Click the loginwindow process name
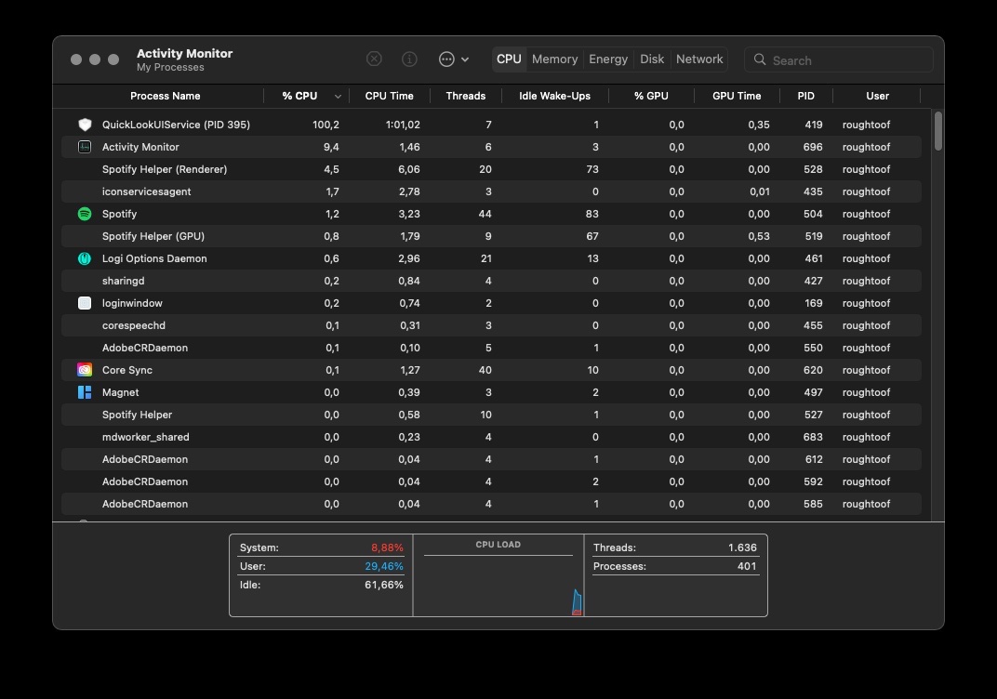 pyautogui.click(x=132, y=303)
